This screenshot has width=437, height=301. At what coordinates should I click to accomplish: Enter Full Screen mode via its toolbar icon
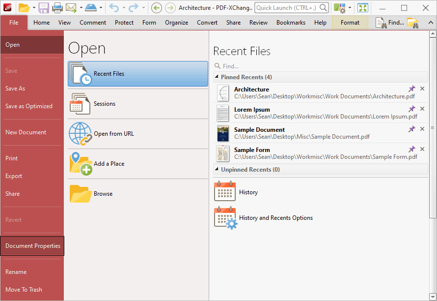(x=362, y=8)
